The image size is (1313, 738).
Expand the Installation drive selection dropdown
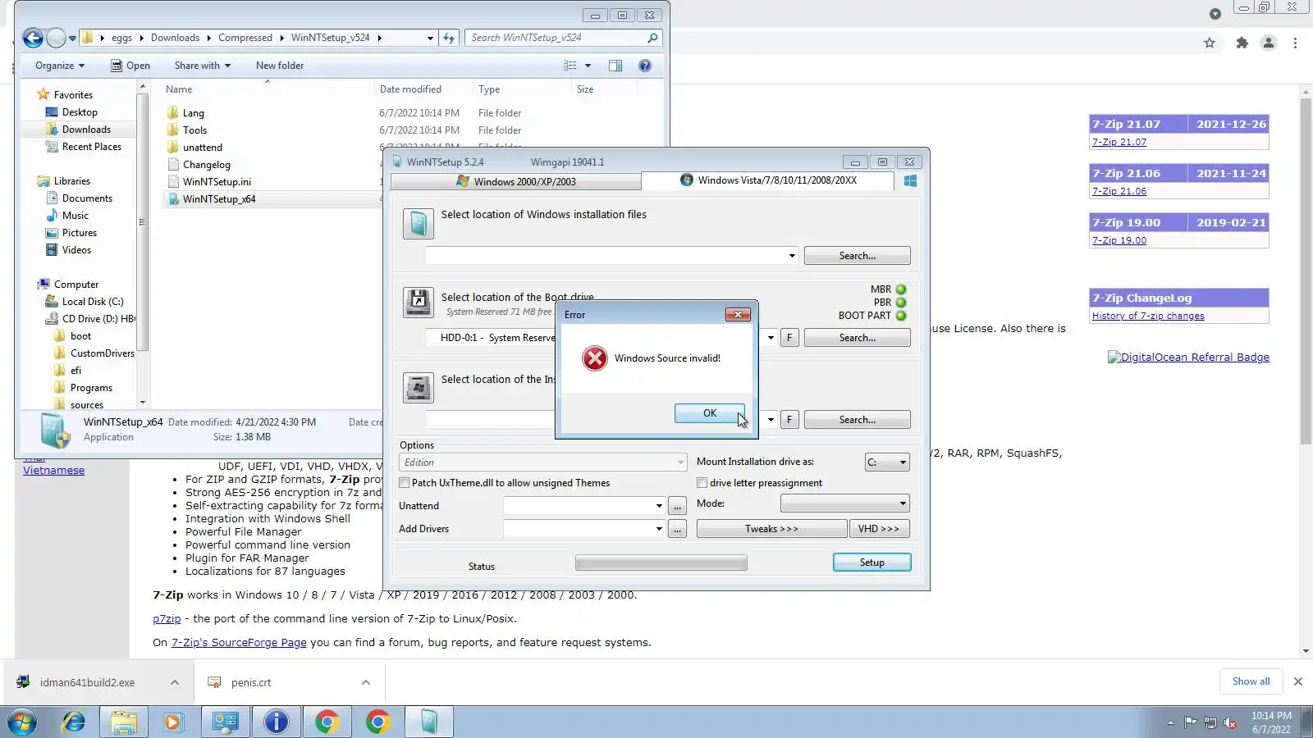(771, 420)
